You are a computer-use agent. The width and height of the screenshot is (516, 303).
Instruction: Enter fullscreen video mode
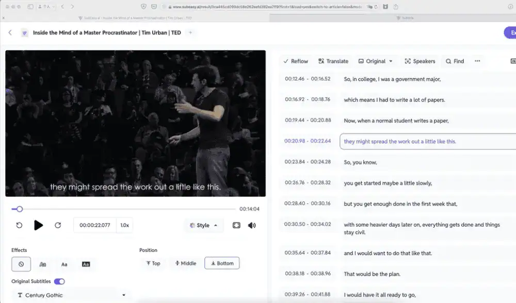click(x=236, y=225)
